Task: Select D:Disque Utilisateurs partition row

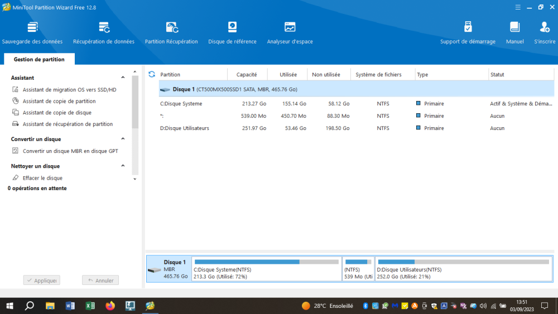Action: [356, 128]
